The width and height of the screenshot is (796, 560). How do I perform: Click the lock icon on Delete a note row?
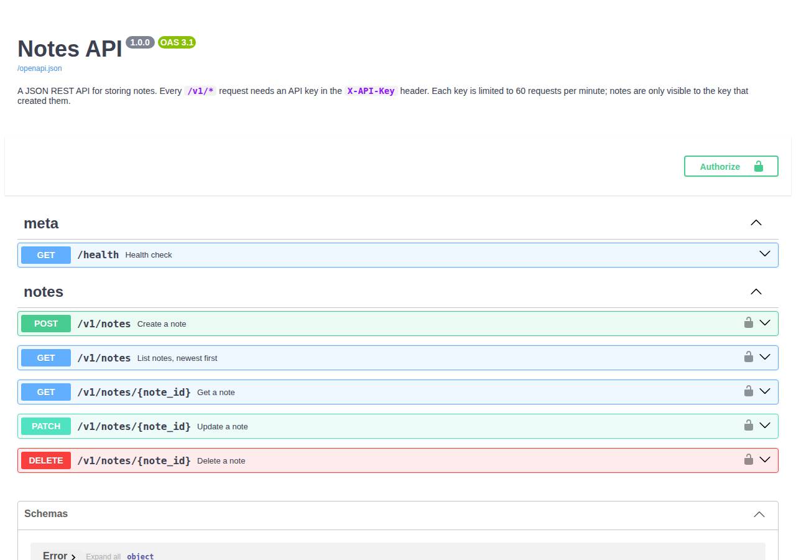point(749,459)
